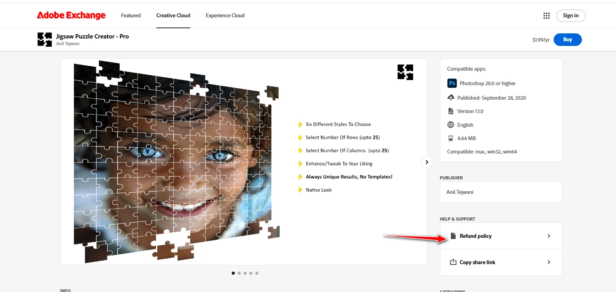Viewport: 616px width, 292px height.
Task: Click the globe icon next to English
Action: [451, 125]
